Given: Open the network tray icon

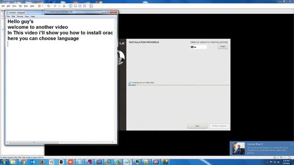Looking at the screenshot, I should (275, 162).
